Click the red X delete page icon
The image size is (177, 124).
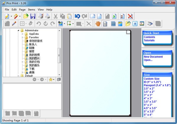point(130,16)
